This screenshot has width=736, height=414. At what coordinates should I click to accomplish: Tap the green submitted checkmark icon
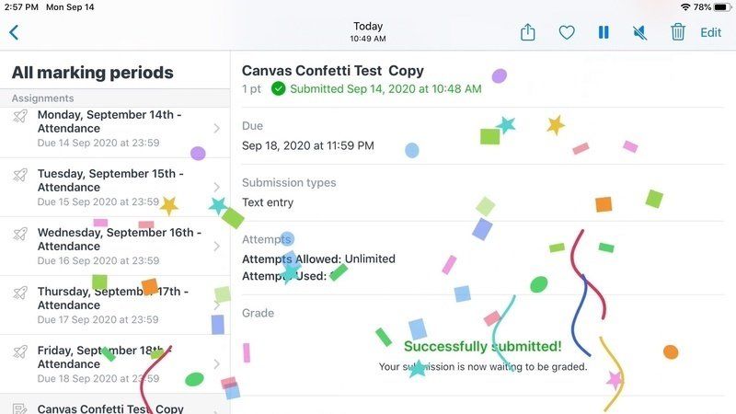pyautogui.click(x=279, y=89)
